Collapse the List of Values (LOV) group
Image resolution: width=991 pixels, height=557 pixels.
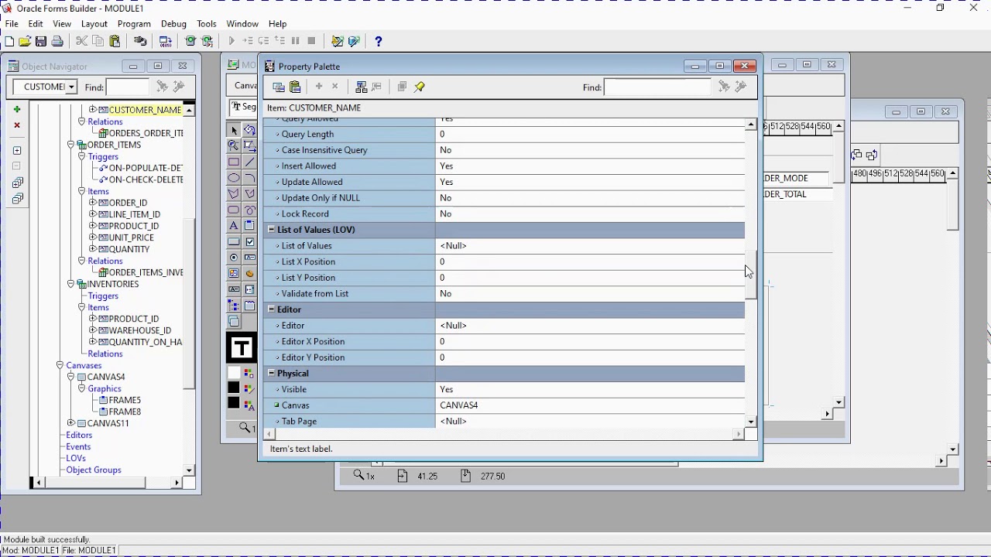click(271, 230)
